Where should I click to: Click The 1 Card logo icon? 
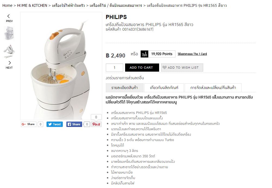point(144,54)
